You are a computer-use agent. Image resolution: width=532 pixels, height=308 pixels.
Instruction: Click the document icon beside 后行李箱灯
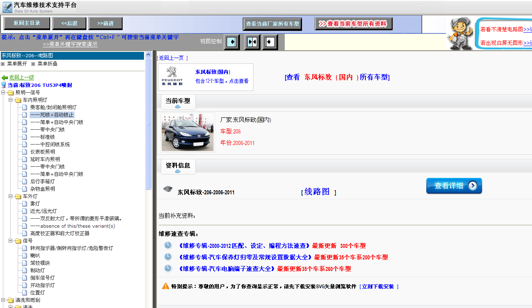[x=25, y=182]
